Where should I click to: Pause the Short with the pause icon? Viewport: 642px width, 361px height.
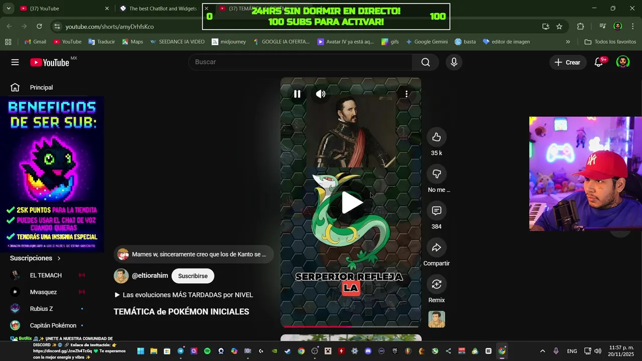pyautogui.click(x=297, y=94)
